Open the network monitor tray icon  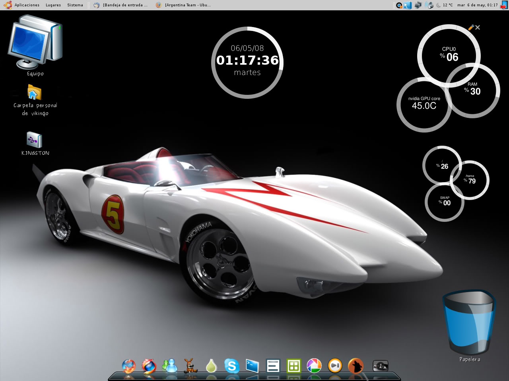(x=418, y=5)
